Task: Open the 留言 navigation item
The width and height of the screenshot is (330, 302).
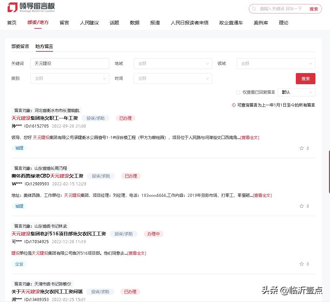Action: [64, 23]
